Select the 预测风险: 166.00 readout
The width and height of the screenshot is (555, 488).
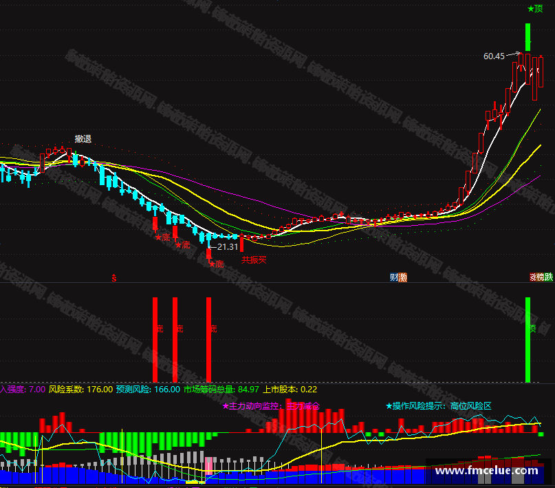(148, 390)
